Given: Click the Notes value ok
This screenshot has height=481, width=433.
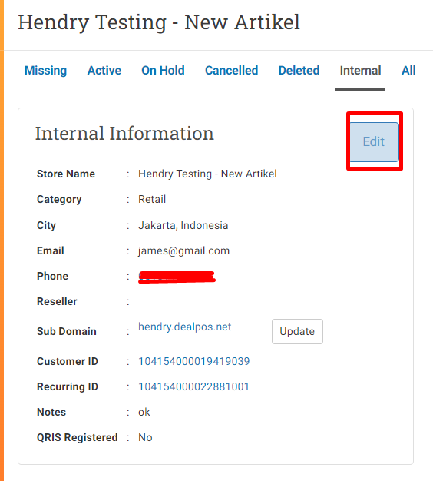Looking at the screenshot, I should [144, 413].
